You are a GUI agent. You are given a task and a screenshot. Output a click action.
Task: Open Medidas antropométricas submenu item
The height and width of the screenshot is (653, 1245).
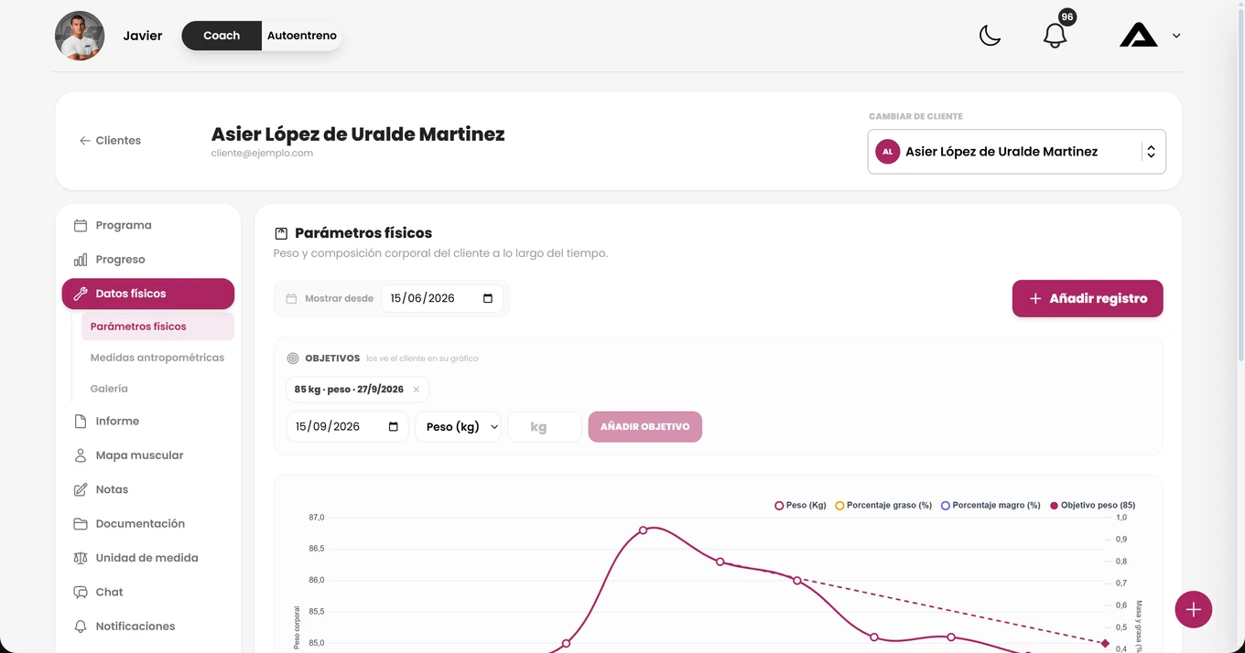tap(157, 358)
